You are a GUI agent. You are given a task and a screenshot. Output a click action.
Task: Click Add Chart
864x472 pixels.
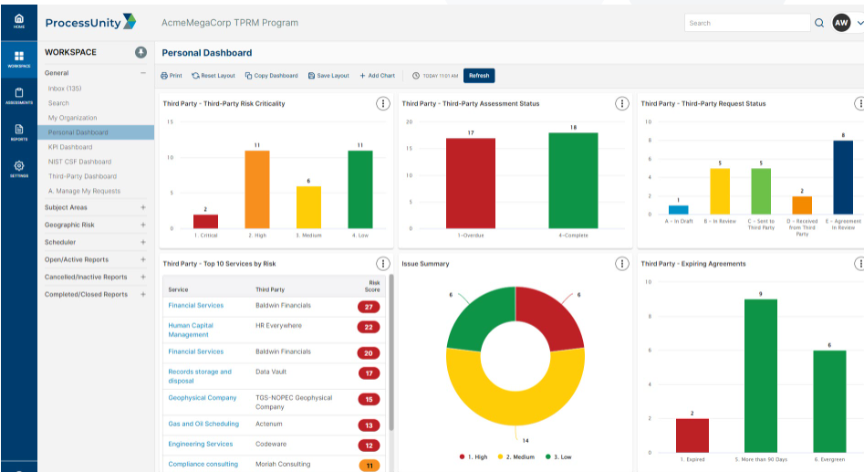(x=378, y=76)
